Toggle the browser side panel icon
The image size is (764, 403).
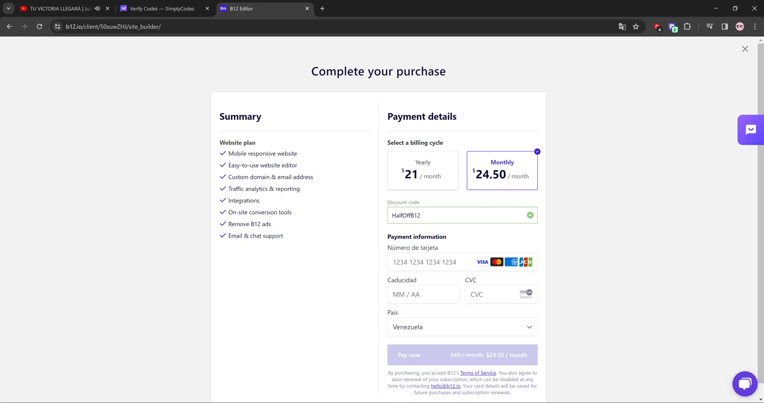click(725, 26)
